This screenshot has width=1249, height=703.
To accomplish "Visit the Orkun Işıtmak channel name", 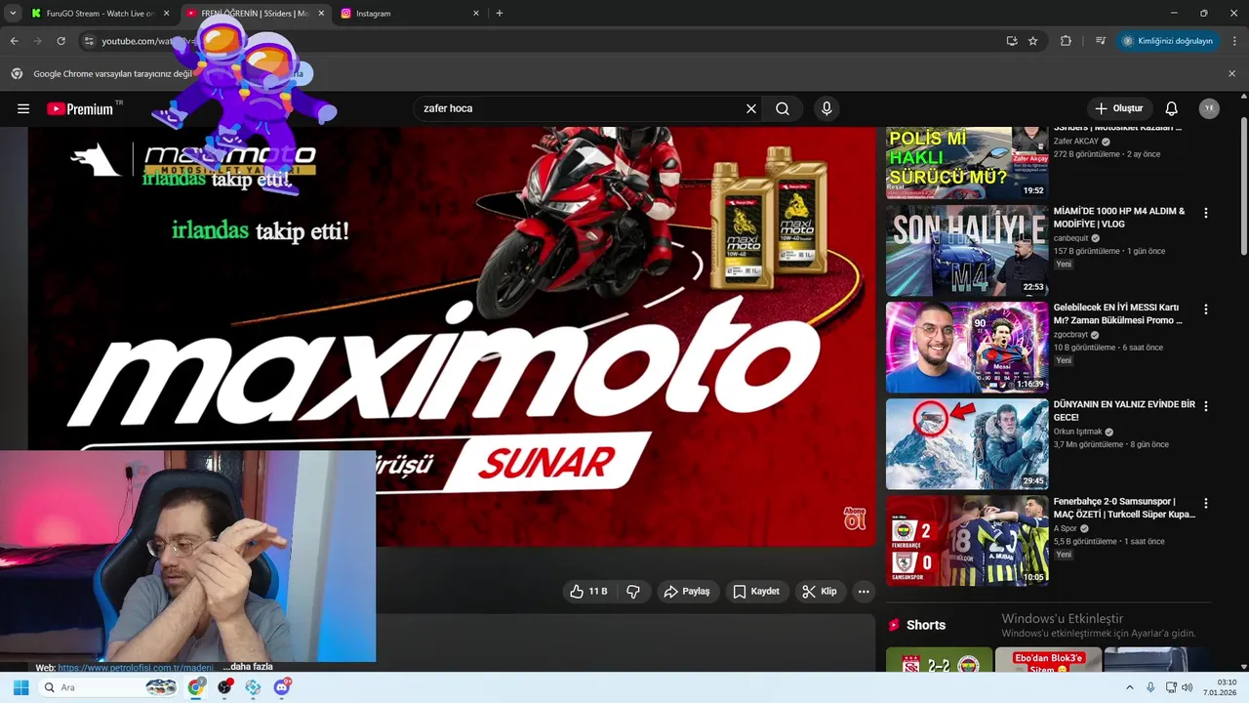I will (1077, 432).
